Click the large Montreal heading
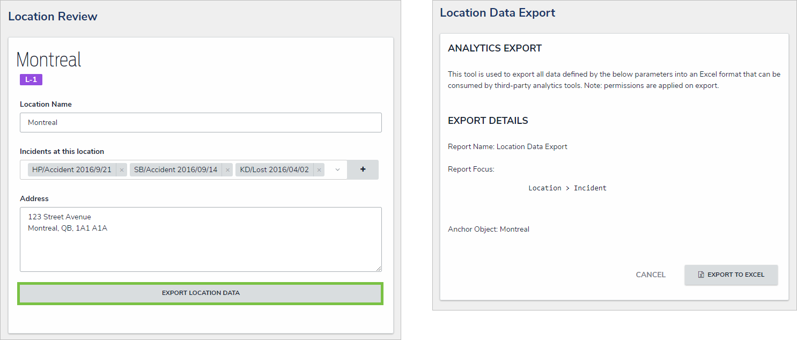Image resolution: width=797 pixels, height=340 pixels. pyautogui.click(x=49, y=59)
